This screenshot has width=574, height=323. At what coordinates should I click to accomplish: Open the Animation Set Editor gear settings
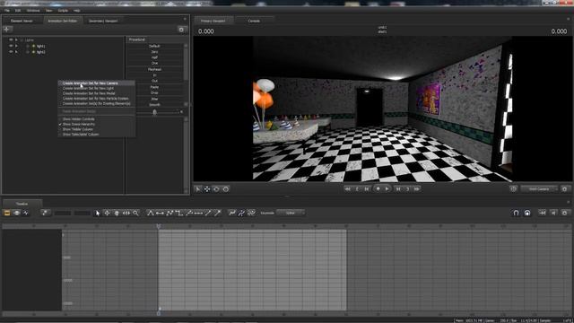tap(181, 30)
